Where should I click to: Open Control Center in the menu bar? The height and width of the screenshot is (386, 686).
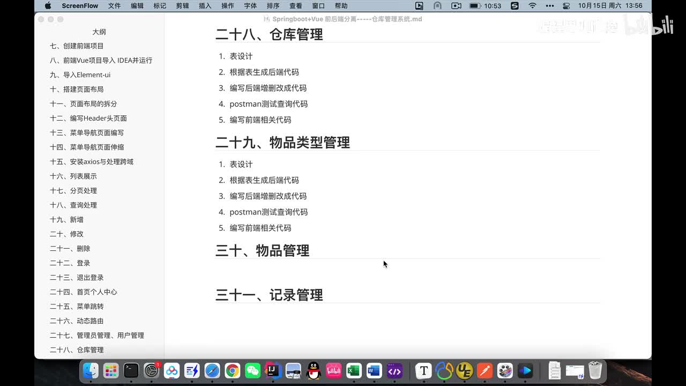pos(566,6)
